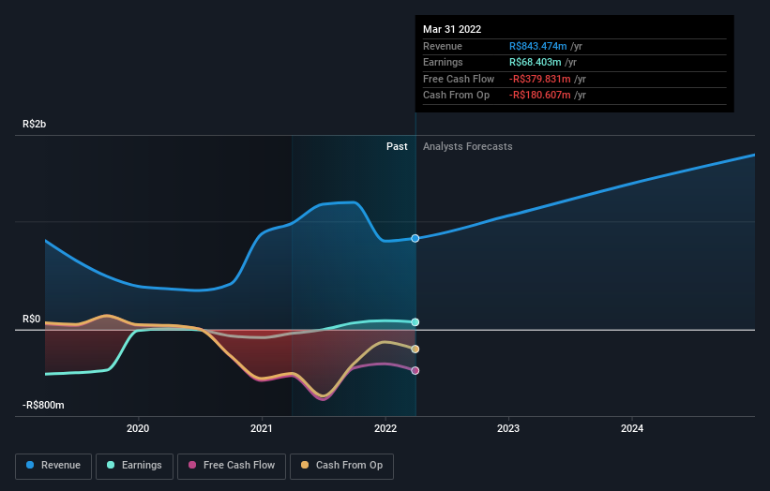The image size is (770, 491).
Task: Toggle the Cash From Op legend button
Action: (x=341, y=466)
